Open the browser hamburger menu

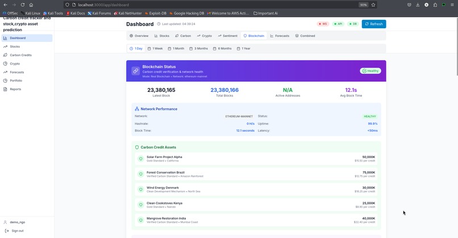452,5
